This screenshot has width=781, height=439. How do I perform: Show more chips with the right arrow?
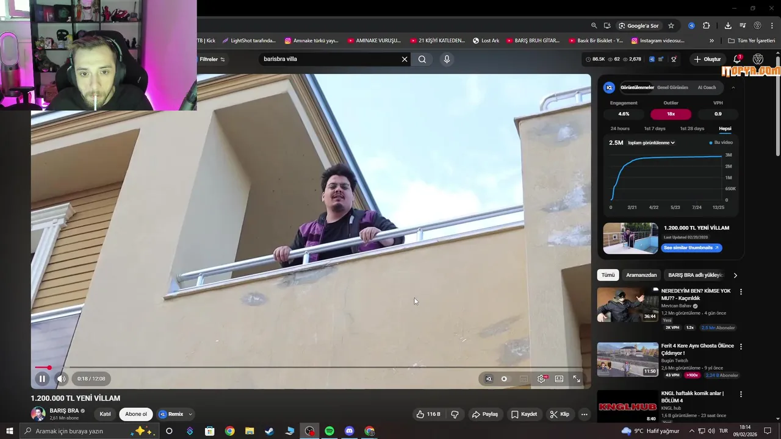pos(735,275)
